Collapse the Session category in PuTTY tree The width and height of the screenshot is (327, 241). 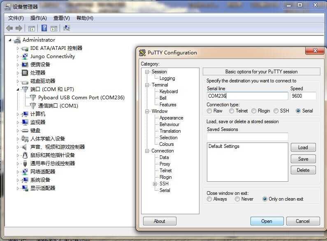coord(147,72)
